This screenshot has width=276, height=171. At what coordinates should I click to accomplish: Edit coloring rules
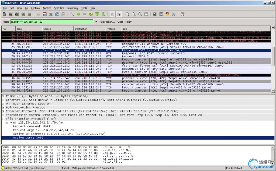click(167, 14)
